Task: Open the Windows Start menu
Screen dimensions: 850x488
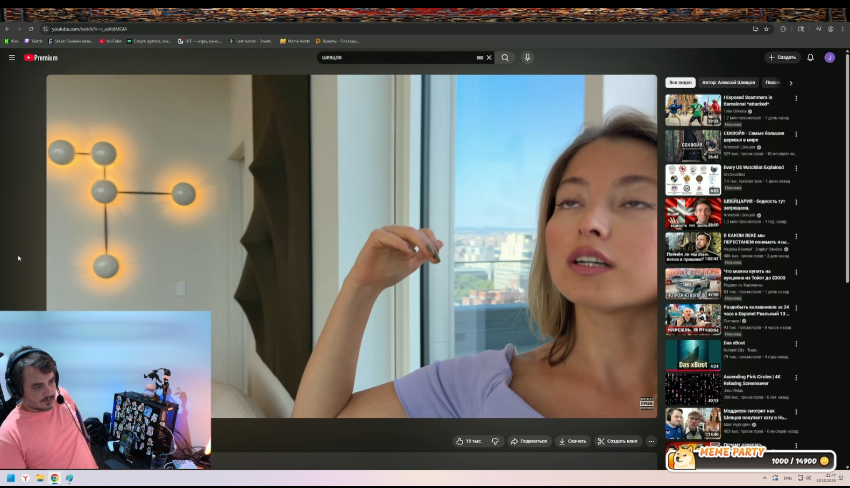Action: (10, 478)
